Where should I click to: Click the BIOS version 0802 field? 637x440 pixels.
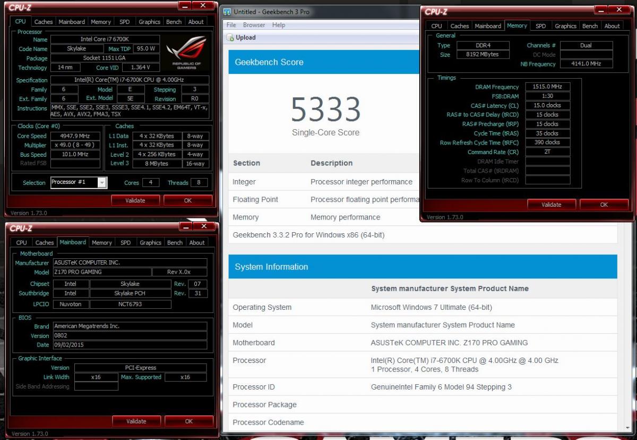pos(130,336)
